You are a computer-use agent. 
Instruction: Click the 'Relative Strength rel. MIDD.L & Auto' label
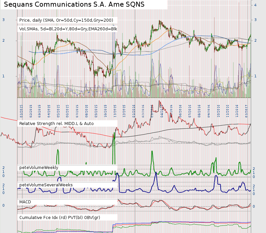56,124
